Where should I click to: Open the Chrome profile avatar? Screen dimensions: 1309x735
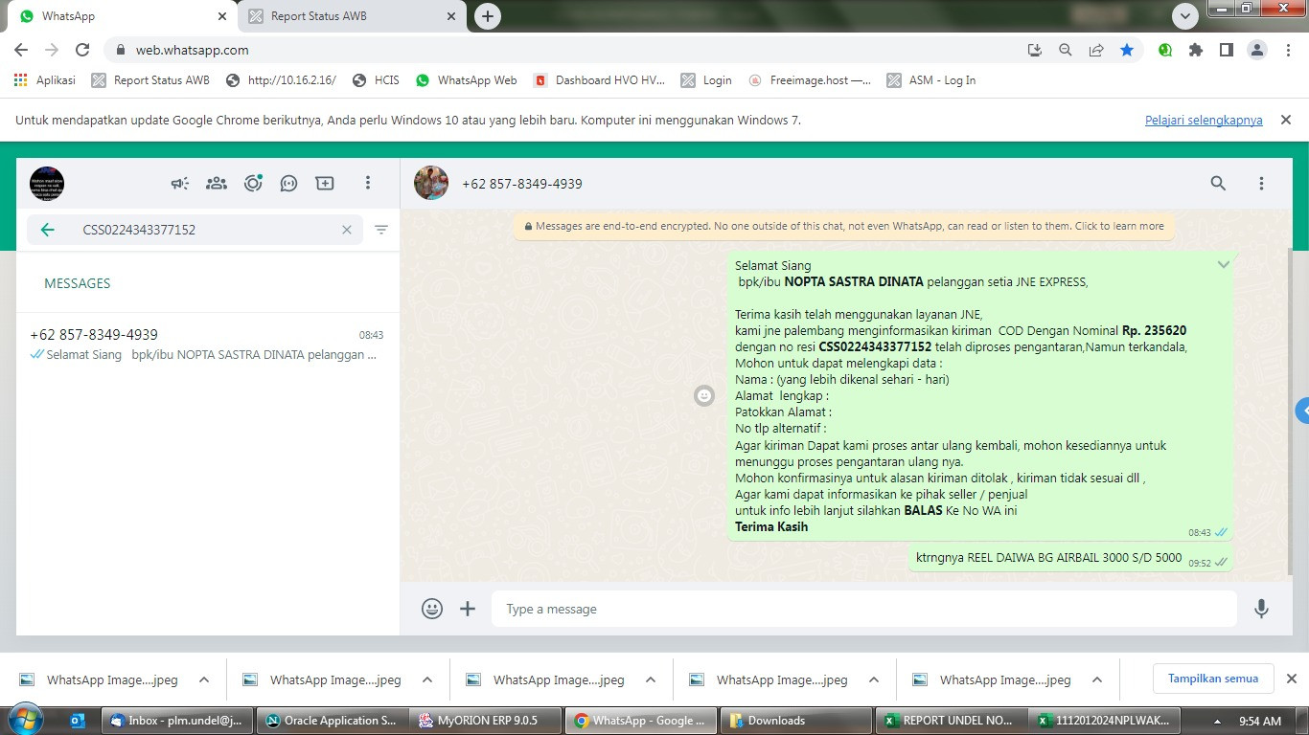1257,50
